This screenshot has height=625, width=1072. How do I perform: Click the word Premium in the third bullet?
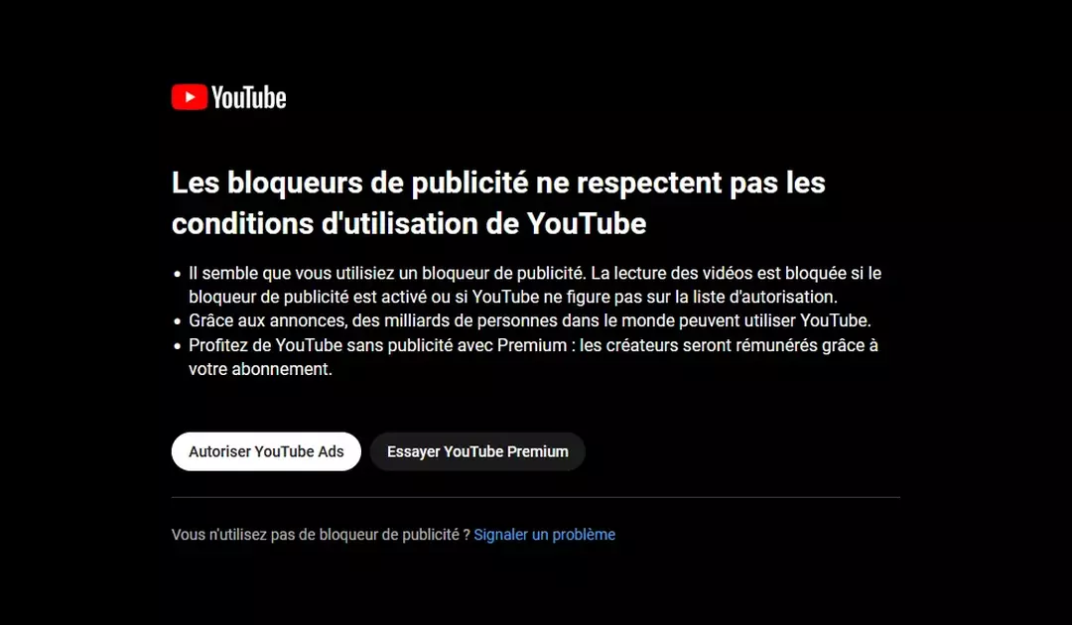point(532,345)
